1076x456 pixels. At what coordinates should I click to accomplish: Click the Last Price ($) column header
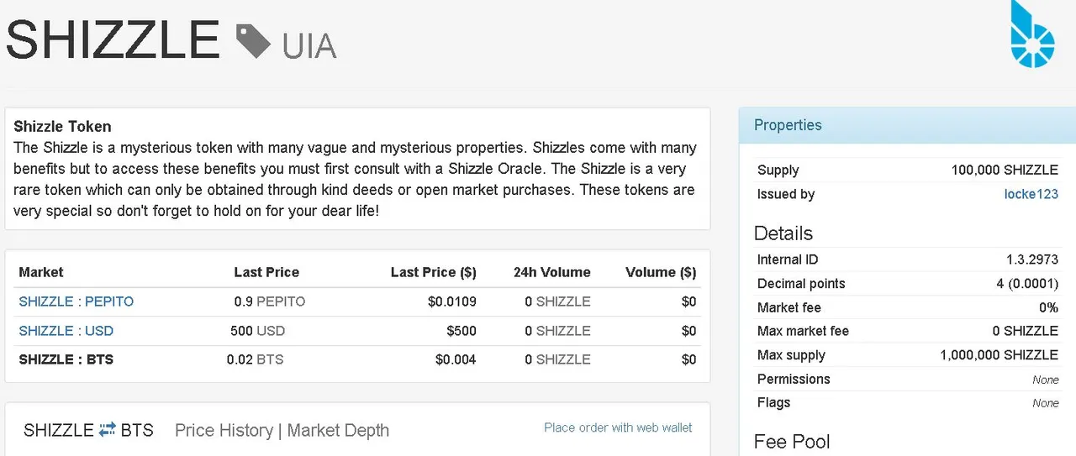pyautogui.click(x=434, y=272)
